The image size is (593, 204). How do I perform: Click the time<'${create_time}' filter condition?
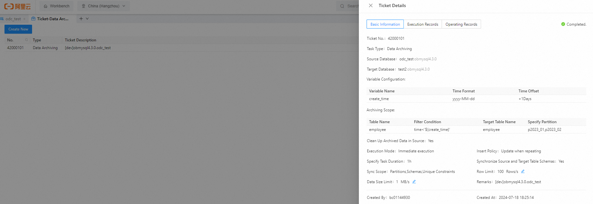(432, 130)
